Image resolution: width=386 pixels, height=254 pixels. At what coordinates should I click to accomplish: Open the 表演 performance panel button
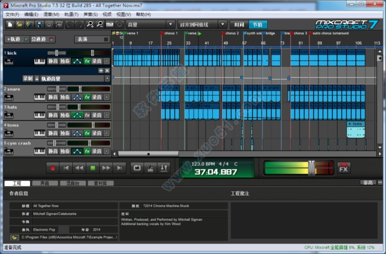click(92, 39)
